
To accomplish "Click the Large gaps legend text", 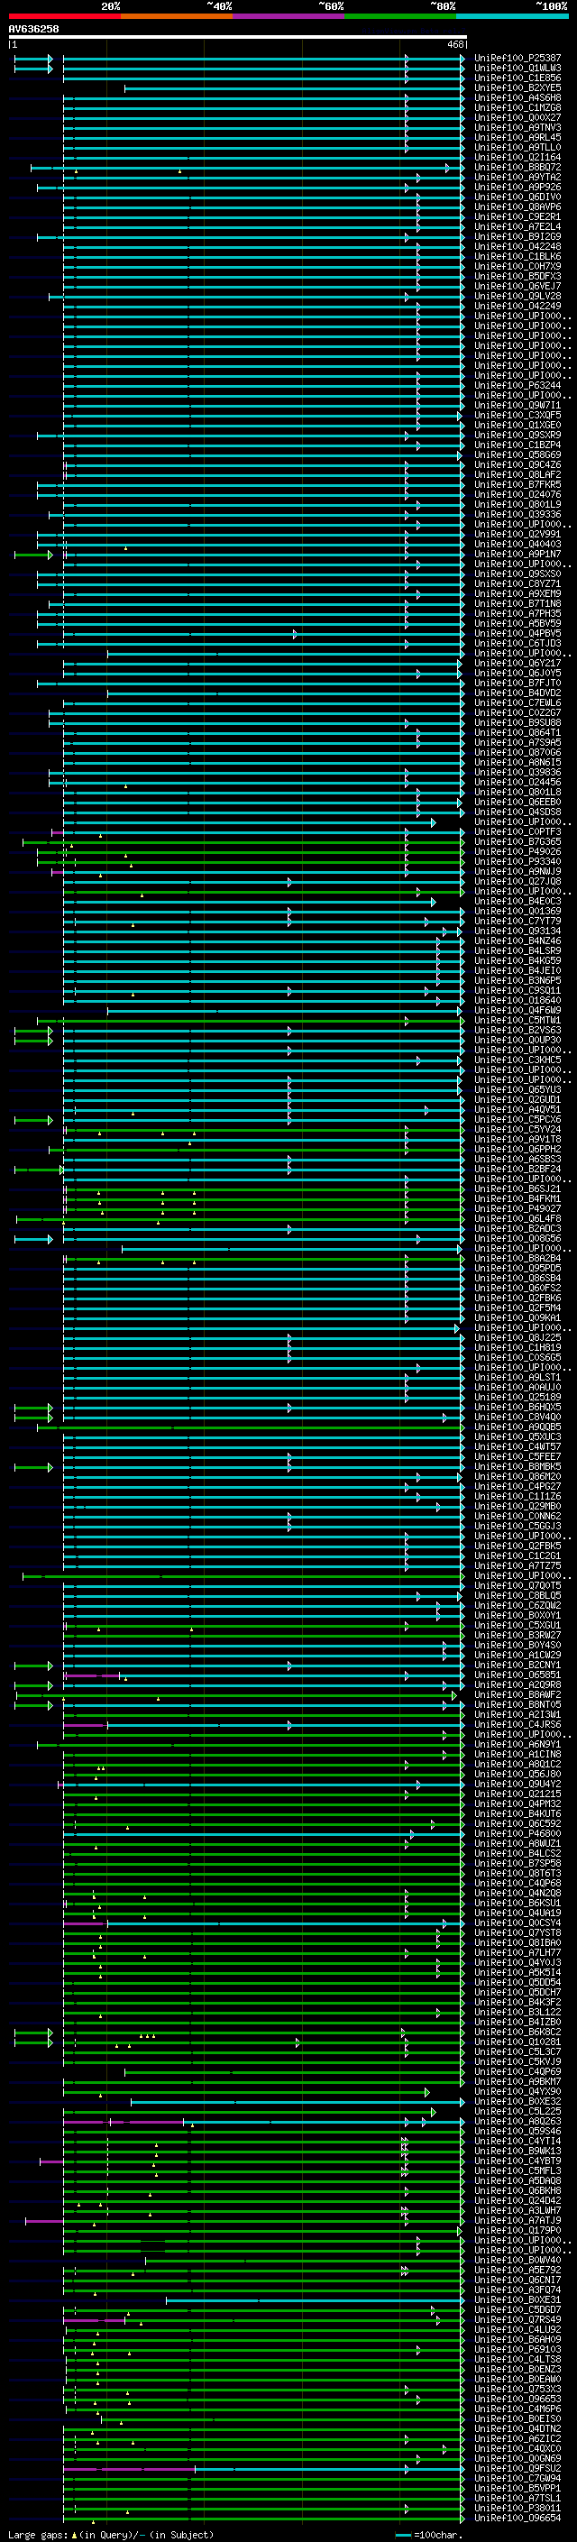I will click(111, 2534).
